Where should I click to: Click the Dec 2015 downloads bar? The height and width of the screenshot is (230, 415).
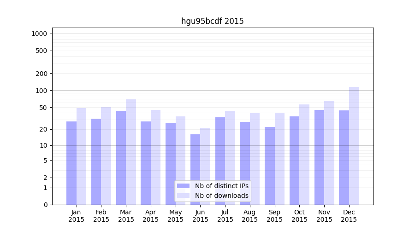(354, 146)
